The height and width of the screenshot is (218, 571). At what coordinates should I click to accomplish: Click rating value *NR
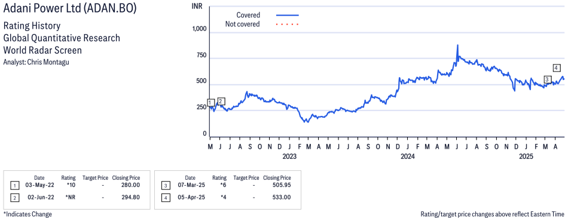pyautogui.click(x=71, y=197)
